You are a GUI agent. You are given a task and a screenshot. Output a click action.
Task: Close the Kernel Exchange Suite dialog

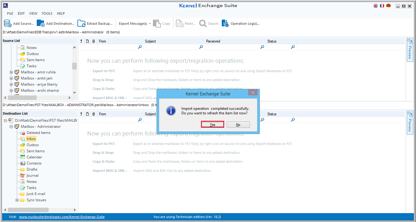(253, 93)
